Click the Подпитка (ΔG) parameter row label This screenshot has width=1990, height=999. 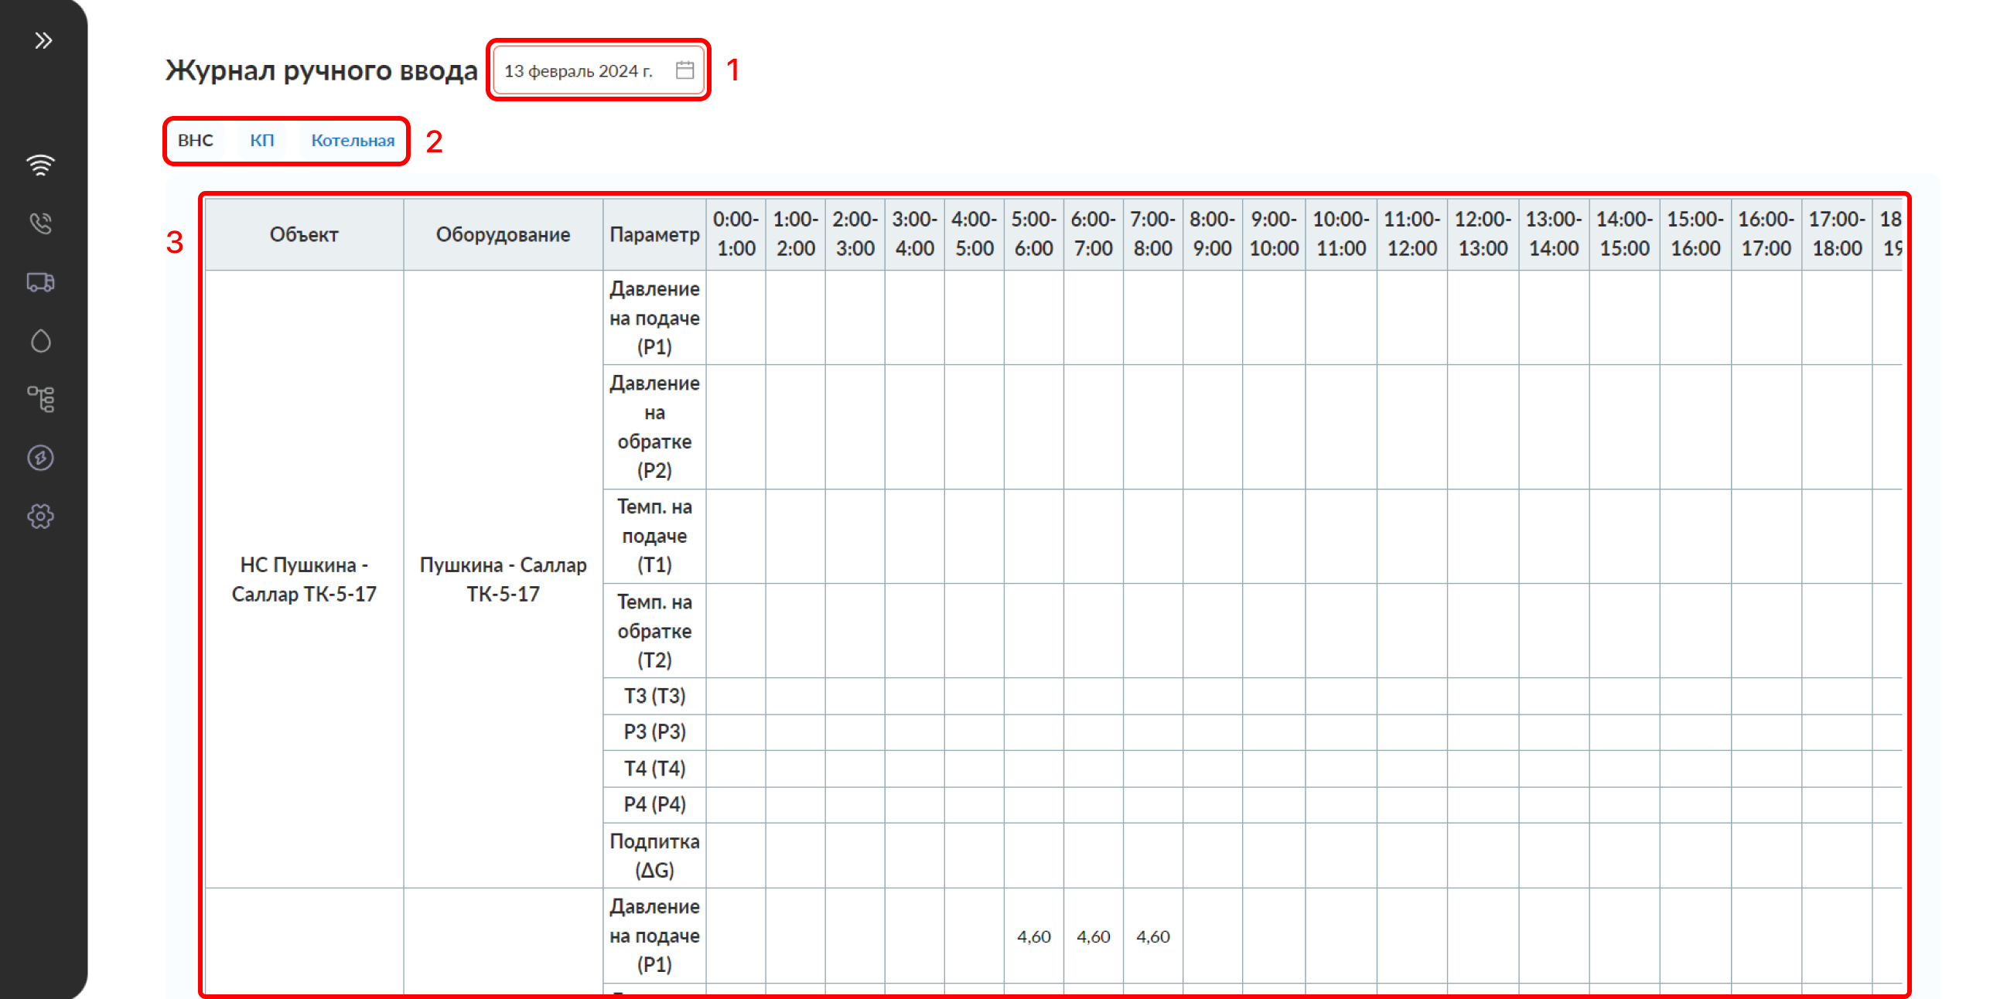(x=654, y=855)
